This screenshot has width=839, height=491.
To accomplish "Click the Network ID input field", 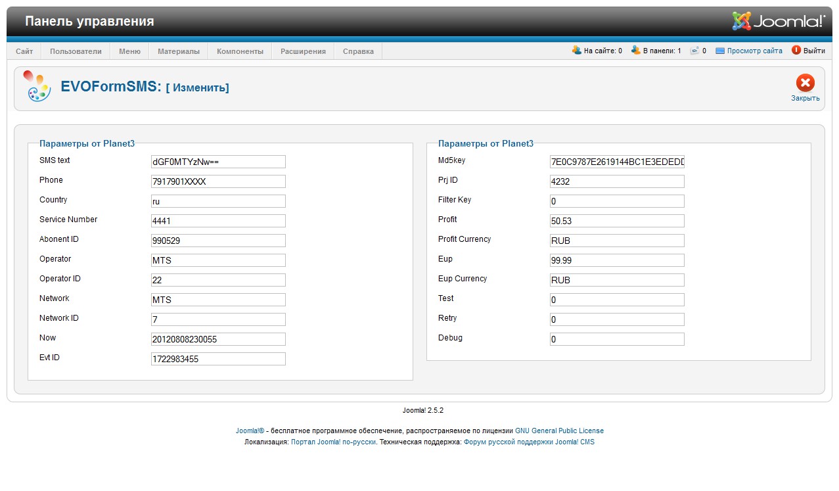I will tap(218, 319).
